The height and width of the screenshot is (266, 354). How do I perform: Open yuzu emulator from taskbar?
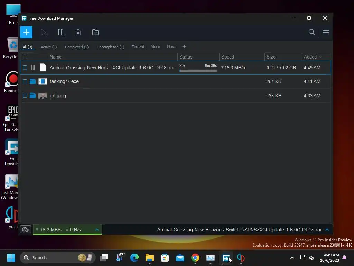click(241, 258)
